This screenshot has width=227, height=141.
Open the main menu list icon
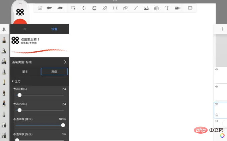[x=40, y=8]
